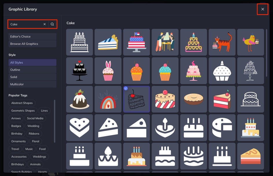Click the Birthday tag
This screenshot has width=273, height=176.
click(17, 134)
